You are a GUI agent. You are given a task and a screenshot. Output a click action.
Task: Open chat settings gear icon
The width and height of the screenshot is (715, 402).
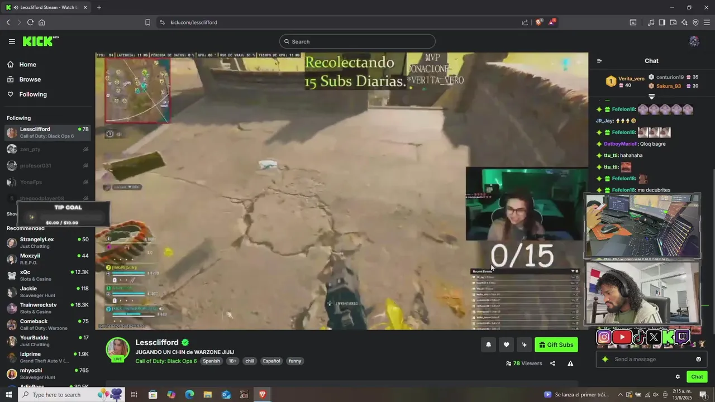pos(678,377)
